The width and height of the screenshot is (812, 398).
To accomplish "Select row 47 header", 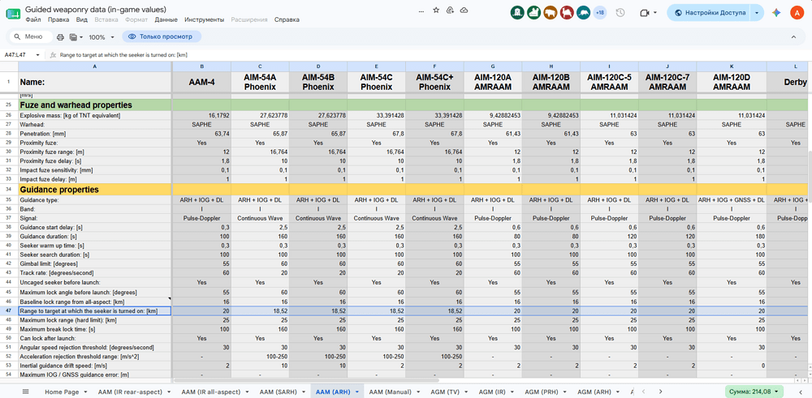I will pos(9,311).
